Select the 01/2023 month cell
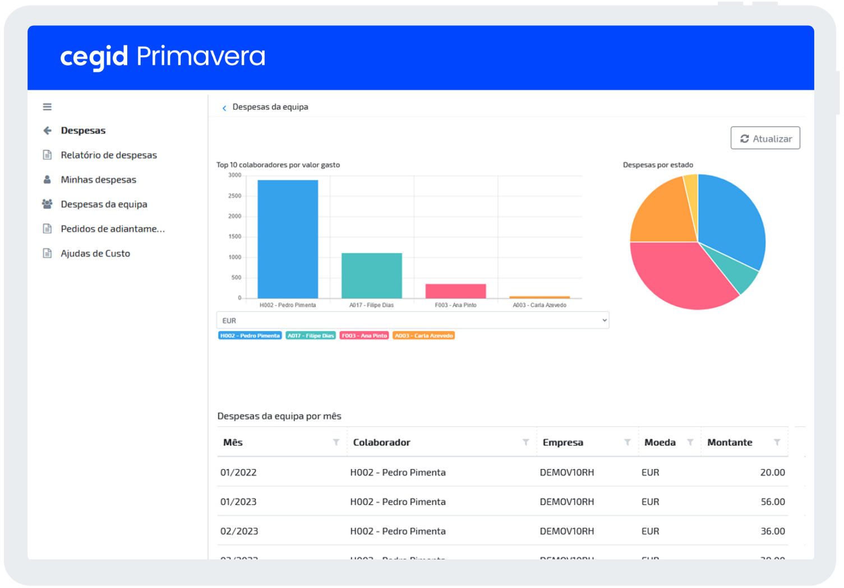844x588 pixels. [x=238, y=502]
